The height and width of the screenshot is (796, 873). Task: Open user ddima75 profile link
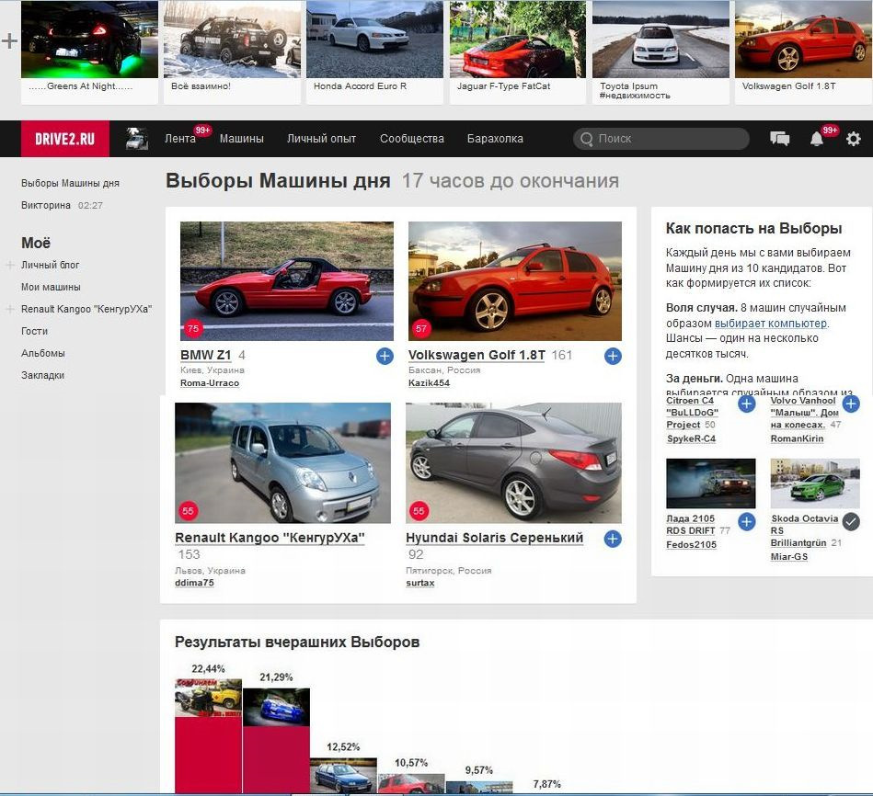pyautogui.click(x=194, y=583)
